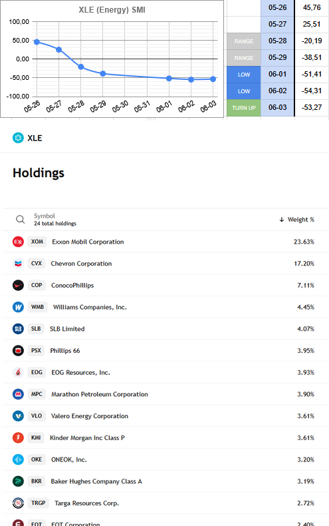Click the ConocoPhillips logo icon
329x526 pixels.
(18, 285)
